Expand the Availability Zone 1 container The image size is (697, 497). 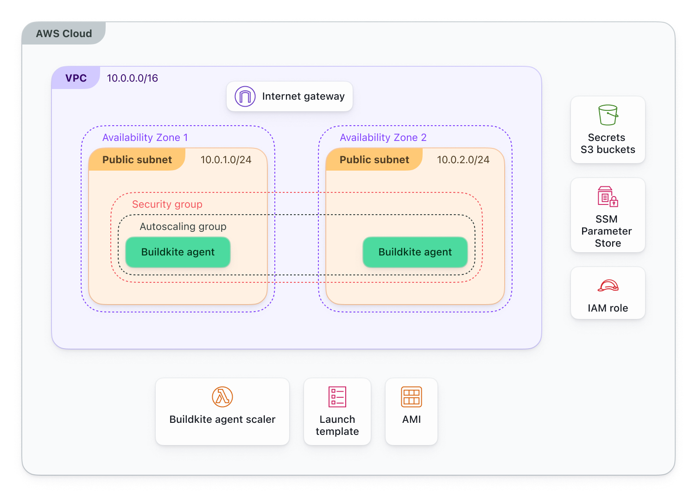(x=145, y=137)
